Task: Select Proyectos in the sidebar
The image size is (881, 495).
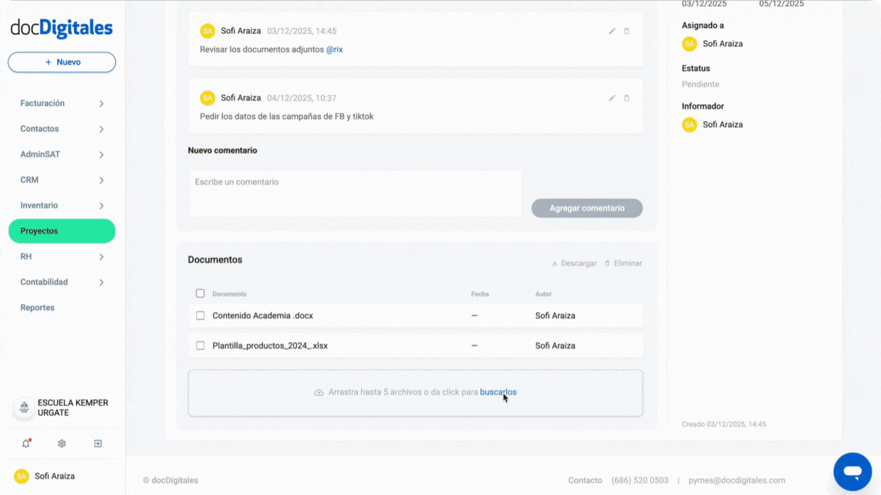Action: tap(62, 231)
